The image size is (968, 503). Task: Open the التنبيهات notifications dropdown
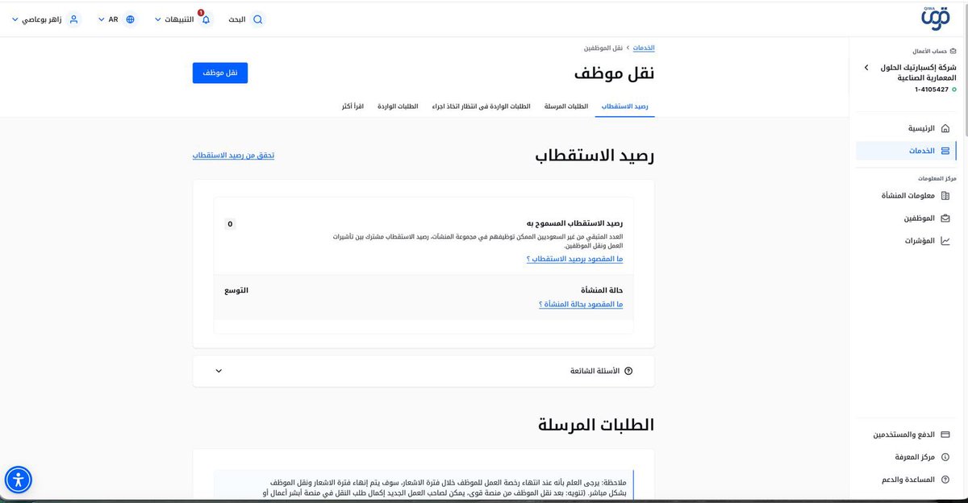pos(182,19)
